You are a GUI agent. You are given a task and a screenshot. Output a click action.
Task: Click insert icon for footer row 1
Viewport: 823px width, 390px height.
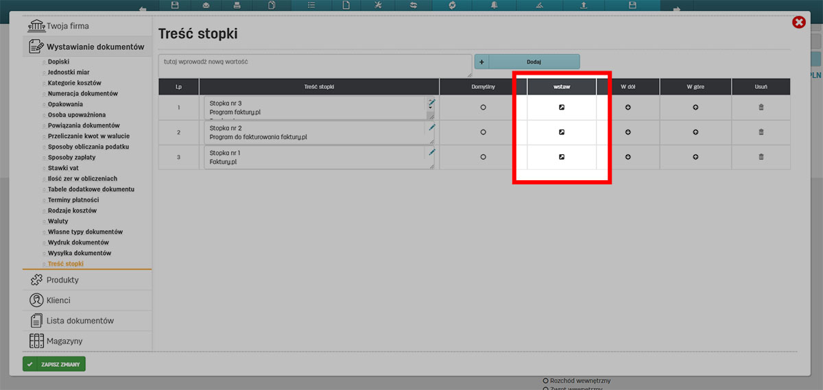point(561,108)
